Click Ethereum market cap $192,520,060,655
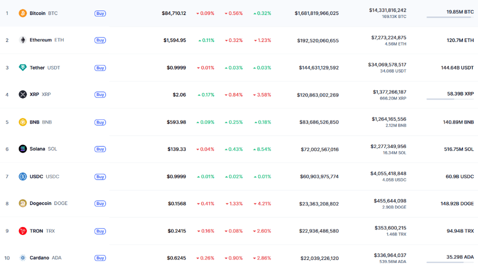The image size is (478, 269). (x=317, y=40)
